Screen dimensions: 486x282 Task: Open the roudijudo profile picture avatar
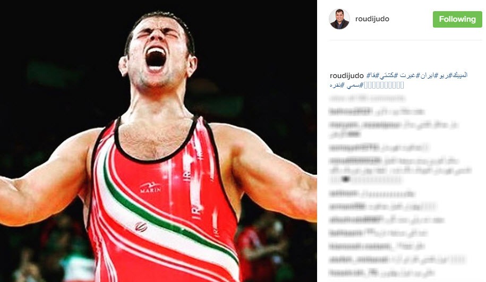(x=339, y=19)
